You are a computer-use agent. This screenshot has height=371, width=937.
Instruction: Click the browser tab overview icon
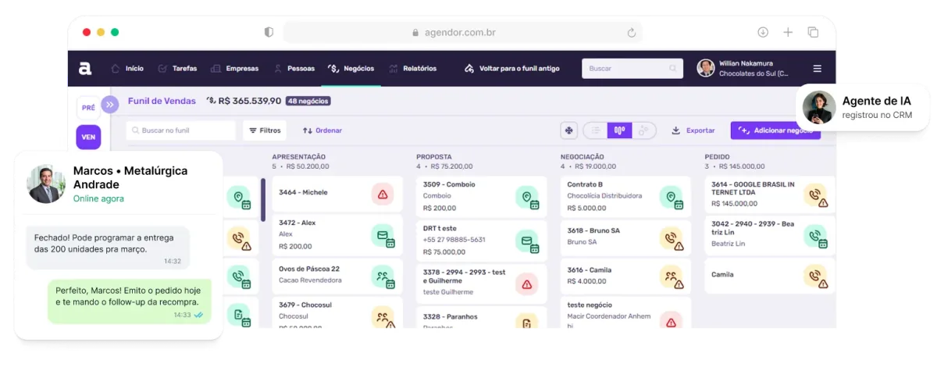tap(813, 32)
